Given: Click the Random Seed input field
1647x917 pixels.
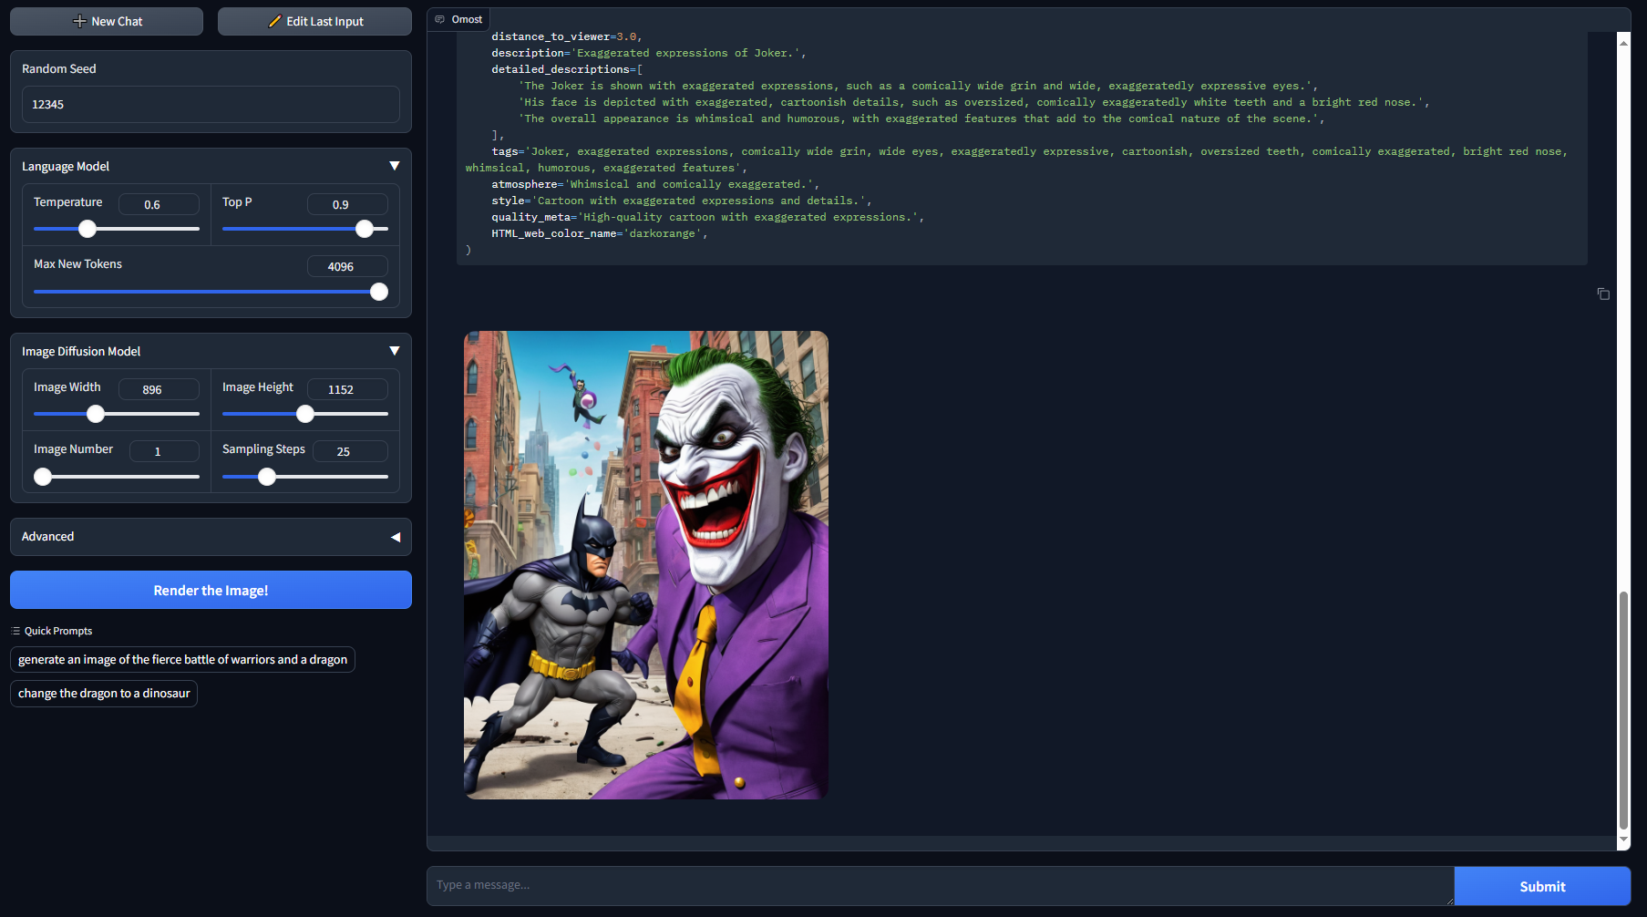Looking at the screenshot, I should pyautogui.click(x=211, y=104).
